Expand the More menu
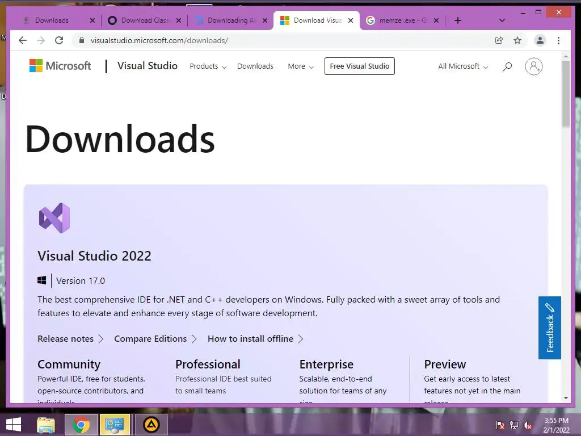This screenshot has height=436, width=581. [x=301, y=66]
